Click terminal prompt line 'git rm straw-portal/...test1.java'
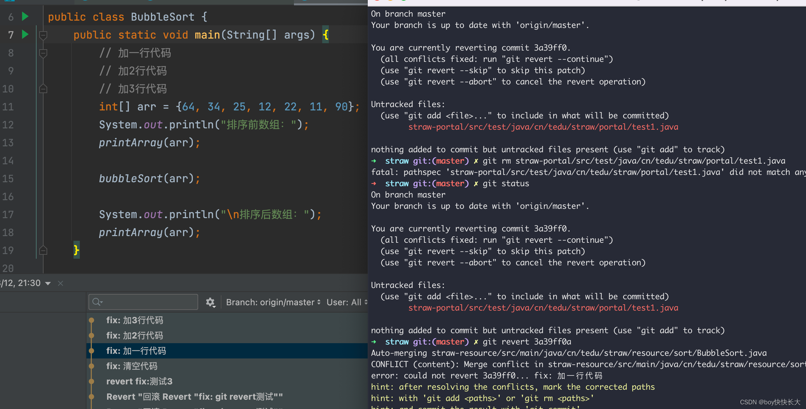 pyautogui.click(x=578, y=161)
